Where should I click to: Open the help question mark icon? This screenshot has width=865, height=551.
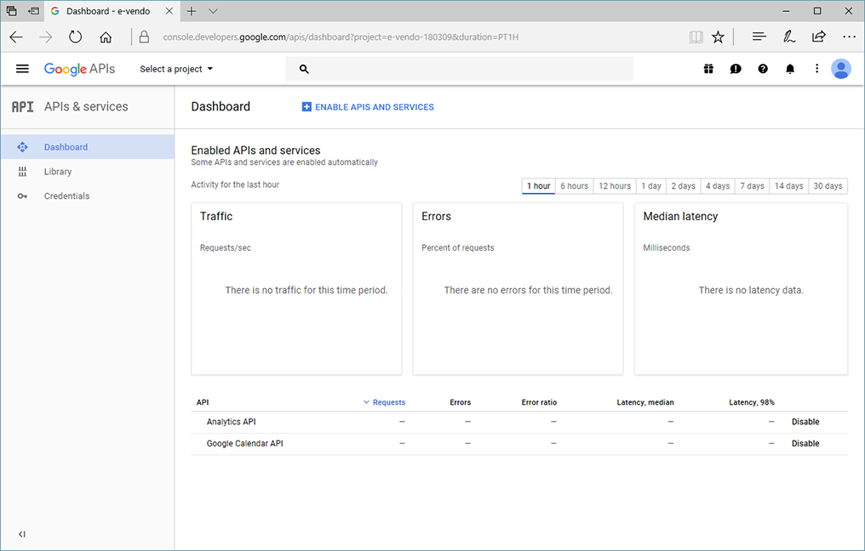(x=762, y=69)
